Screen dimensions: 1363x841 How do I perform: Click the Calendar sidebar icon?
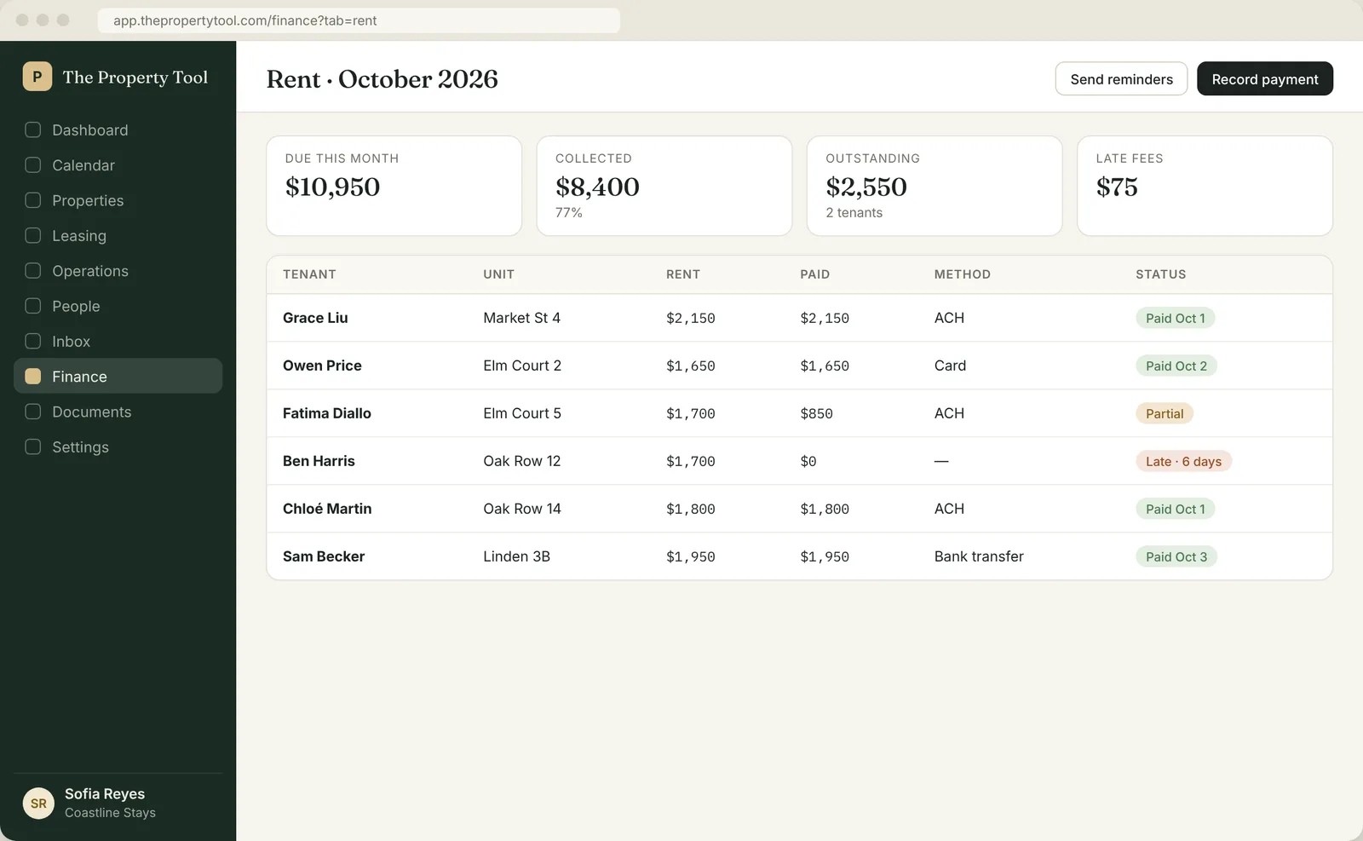33,165
